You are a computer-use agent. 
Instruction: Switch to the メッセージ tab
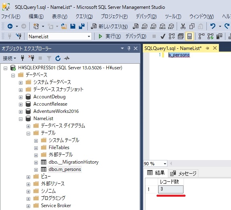pos(183,173)
